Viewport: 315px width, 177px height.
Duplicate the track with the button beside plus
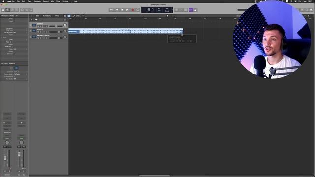[36, 20]
